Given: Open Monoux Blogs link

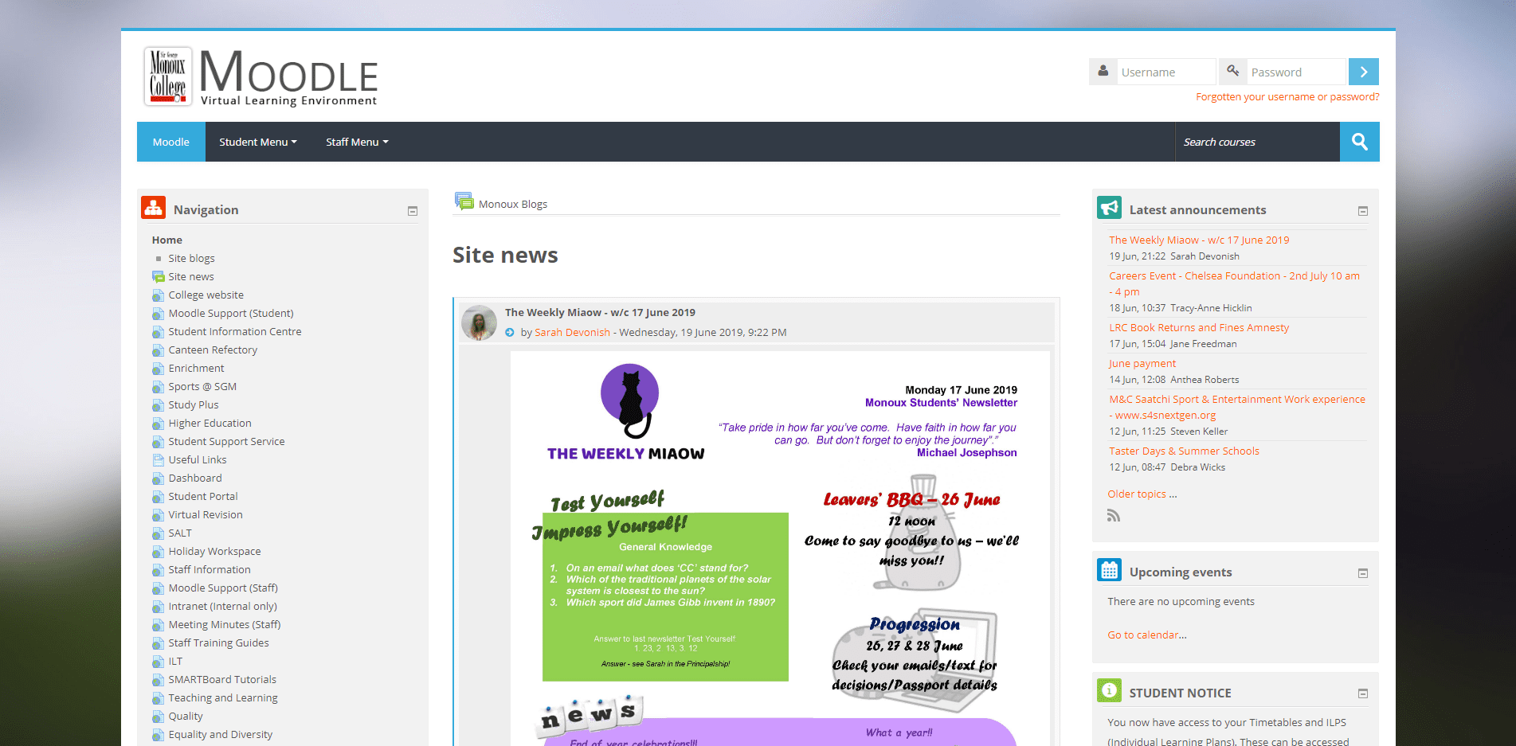Looking at the screenshot, I should pos(513,205).
